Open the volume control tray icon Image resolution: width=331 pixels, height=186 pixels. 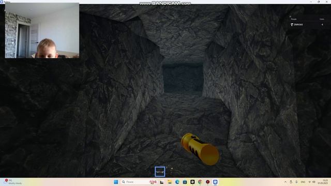(x=314, y=182)
